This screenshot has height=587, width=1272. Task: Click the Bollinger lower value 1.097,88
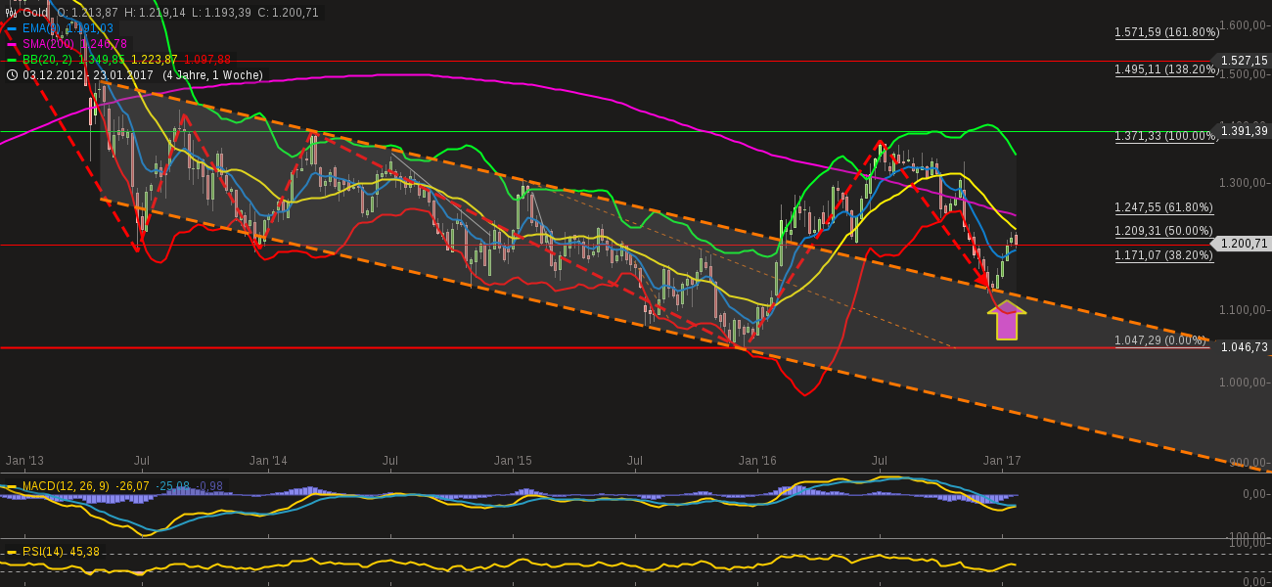tap(206, 60)
